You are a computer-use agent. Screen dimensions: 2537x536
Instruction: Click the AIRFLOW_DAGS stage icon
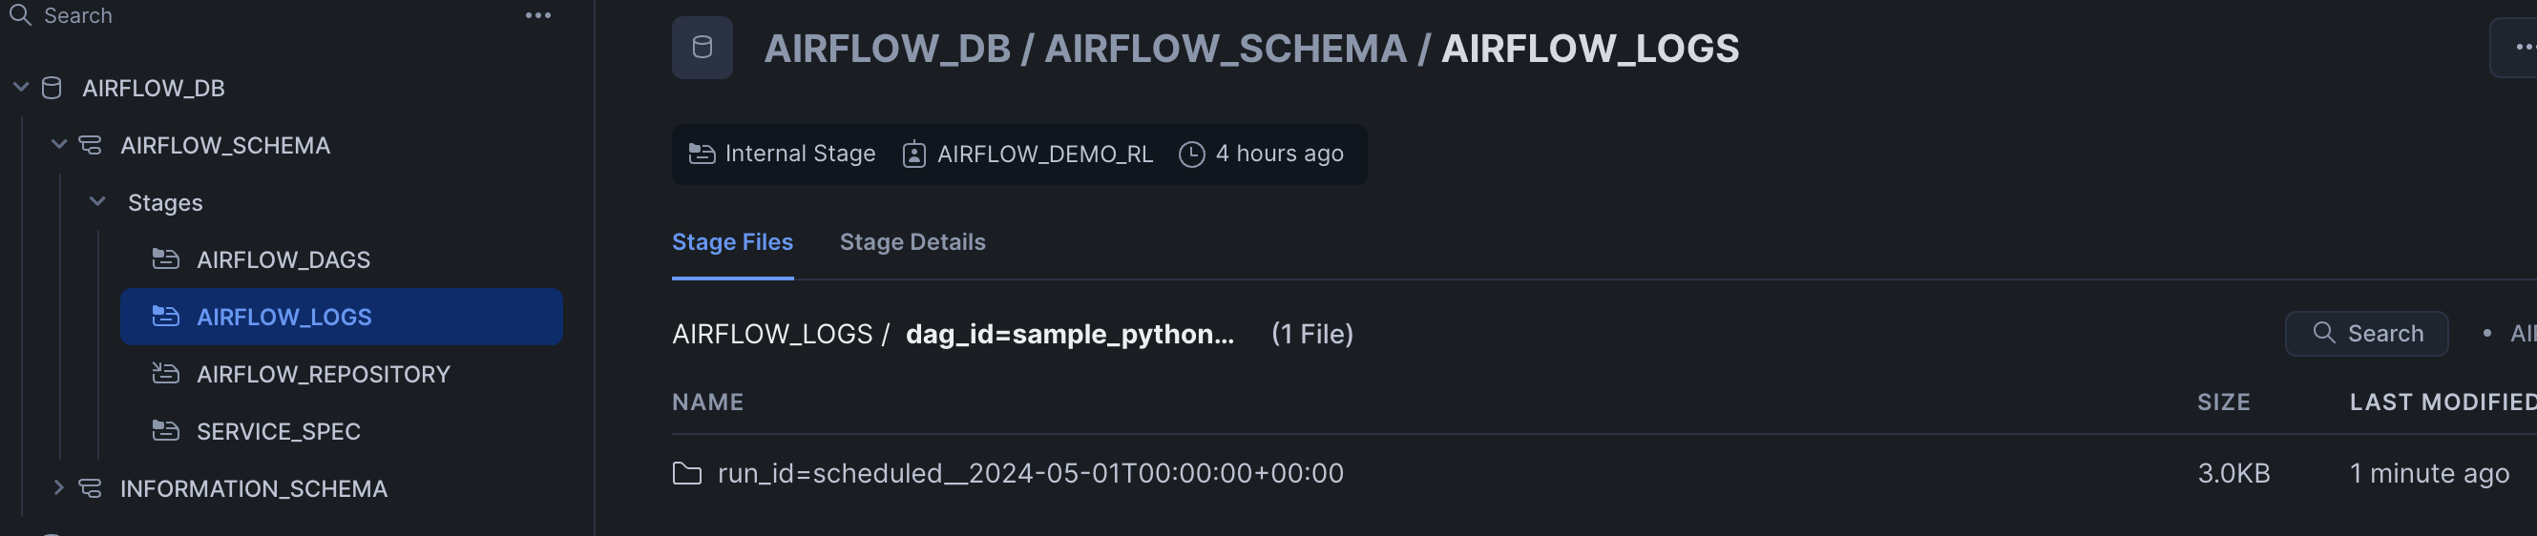pos(165,259)
